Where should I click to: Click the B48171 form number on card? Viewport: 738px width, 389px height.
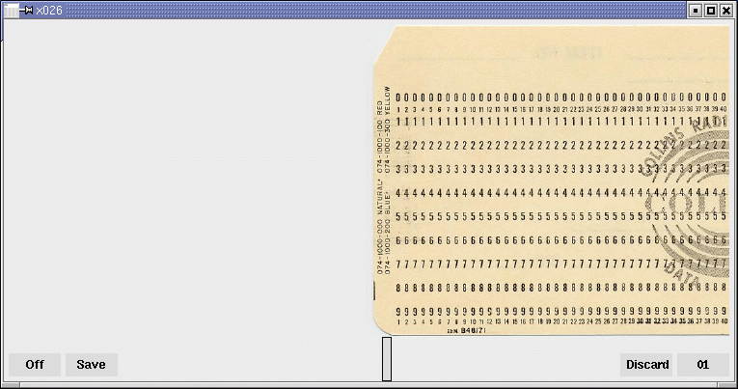pyautogui.click(x=472, y=330)
